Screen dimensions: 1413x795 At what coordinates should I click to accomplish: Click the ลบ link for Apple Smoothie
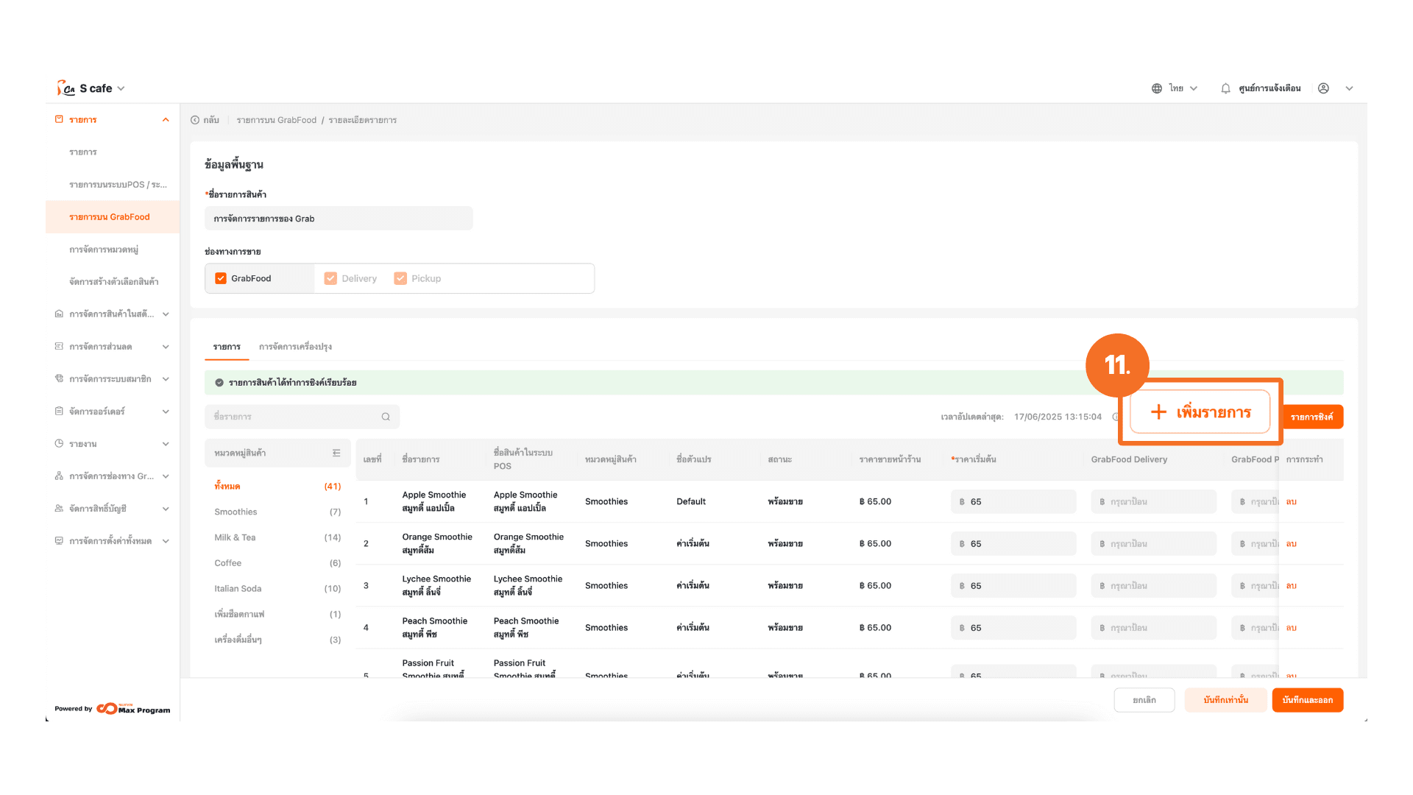[x=1291, y=502]
